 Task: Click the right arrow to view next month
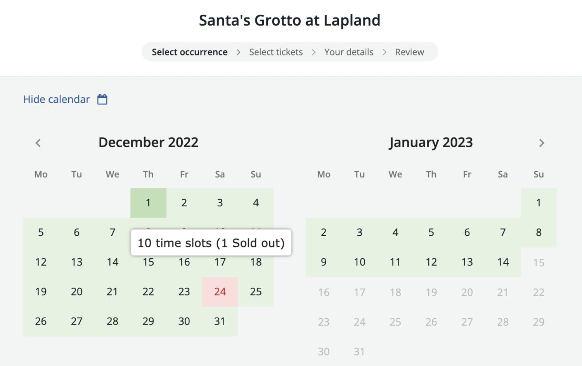(542, 143)
